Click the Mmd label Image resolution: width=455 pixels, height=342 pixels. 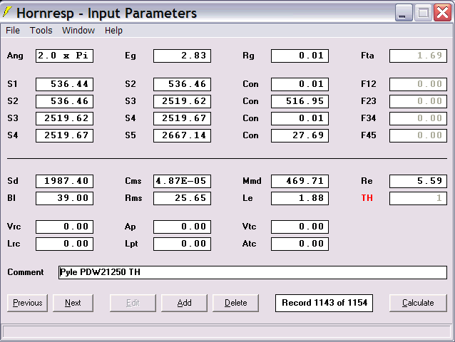252,181
